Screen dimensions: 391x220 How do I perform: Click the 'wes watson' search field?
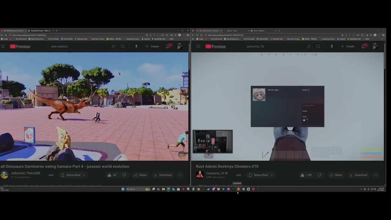click(79, 46)
